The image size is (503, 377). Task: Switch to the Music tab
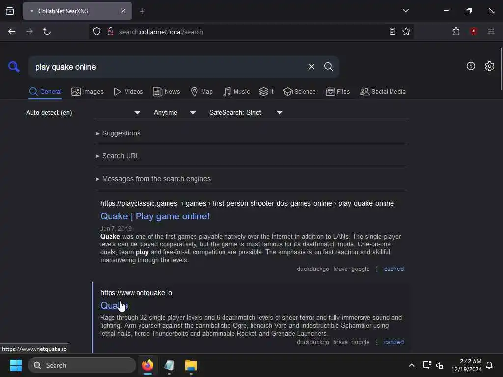tap(236, 92)
